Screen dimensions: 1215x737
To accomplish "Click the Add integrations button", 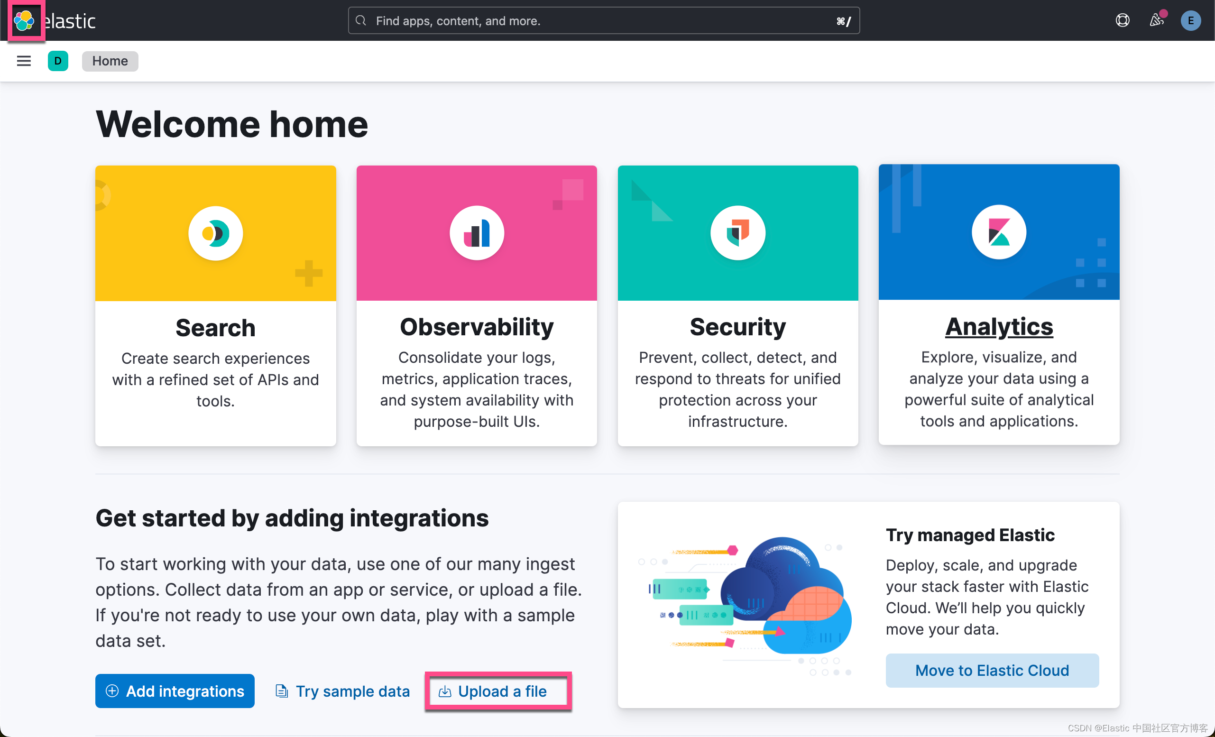I will pyautogui.click(x=175, y=691).
